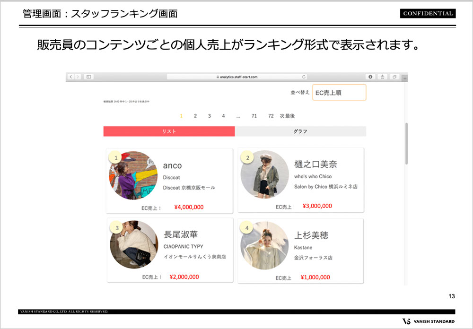Image resolution: width=473 pixels, height=329 pixels.
Task: Click the shop text Discoat 京橋京阪モール
Action: click(x=189, y=188)
